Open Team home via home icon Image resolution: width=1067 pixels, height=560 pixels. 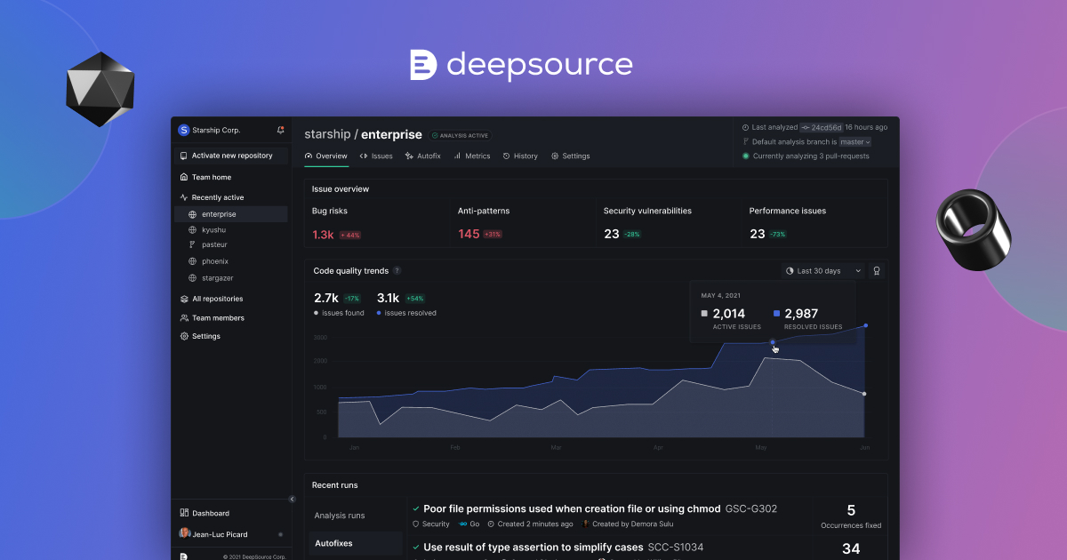(182, 177)
